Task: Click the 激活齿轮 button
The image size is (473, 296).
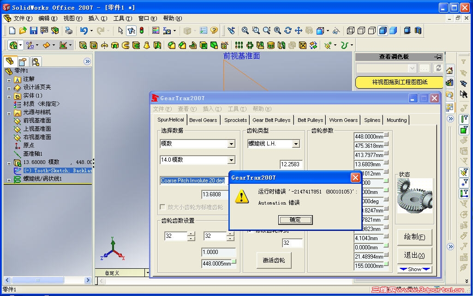Action: (274, 260)
